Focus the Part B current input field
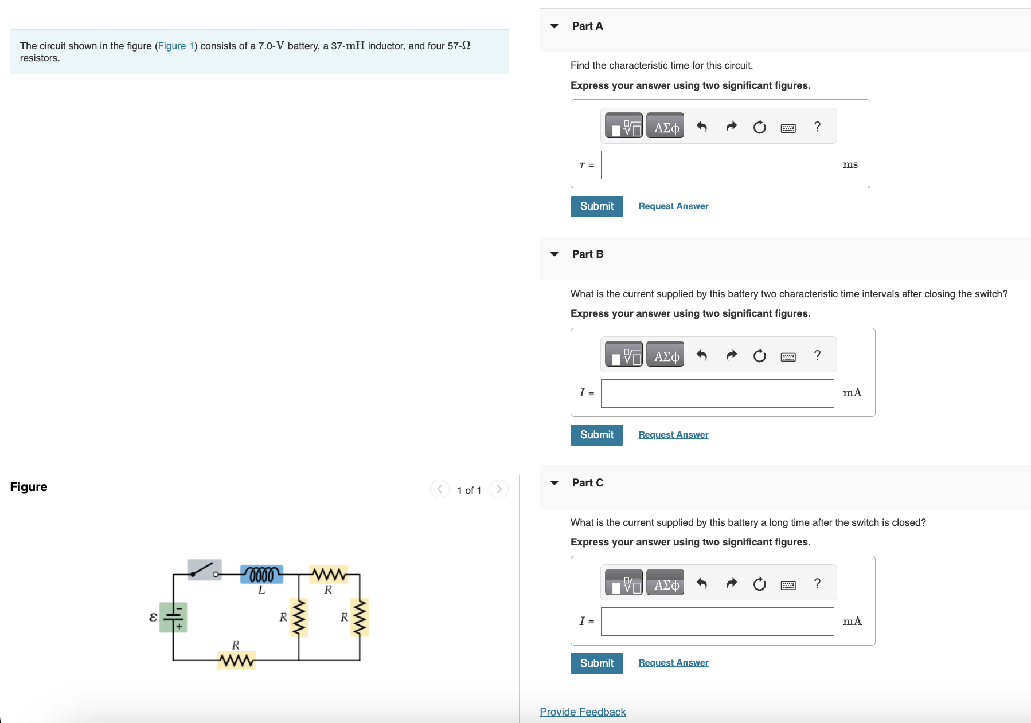This screenshot has height=723, width=1031. click(717, 394)
